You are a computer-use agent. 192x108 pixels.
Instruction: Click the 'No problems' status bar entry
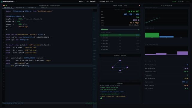click(91, 103)
